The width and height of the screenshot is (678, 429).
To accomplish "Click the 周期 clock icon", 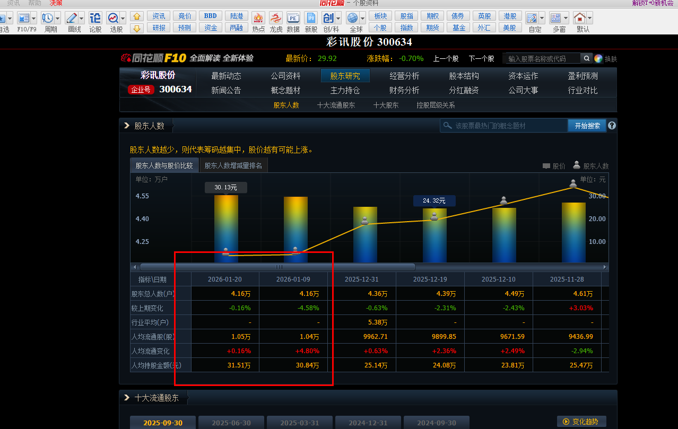I will (48, 18).
